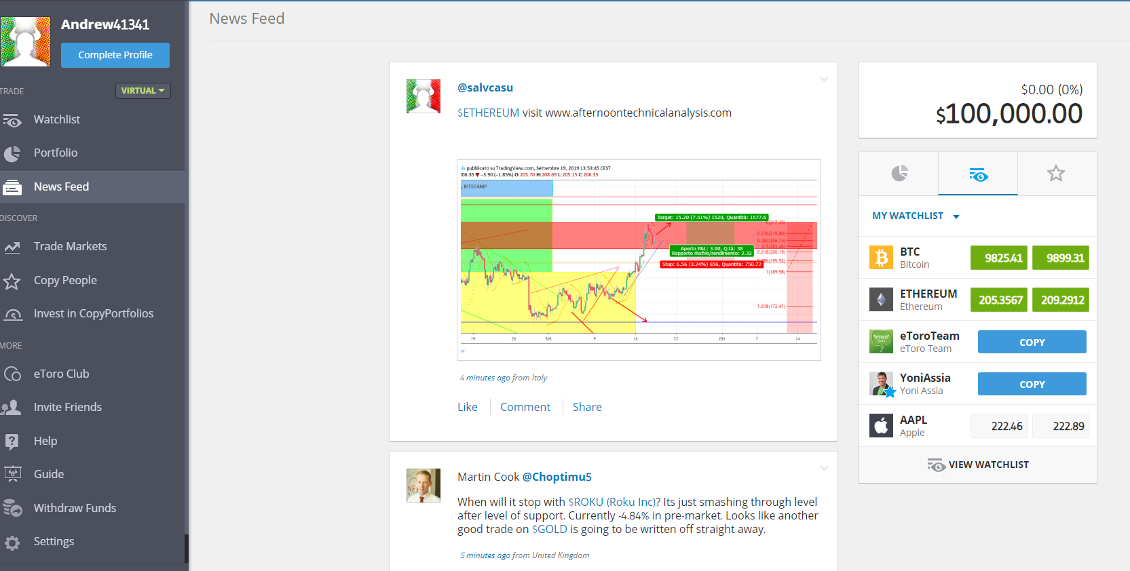Click Ethereum sell price 205.3567
Viewport: 1130px width, 571px height.
coord(999,300)
